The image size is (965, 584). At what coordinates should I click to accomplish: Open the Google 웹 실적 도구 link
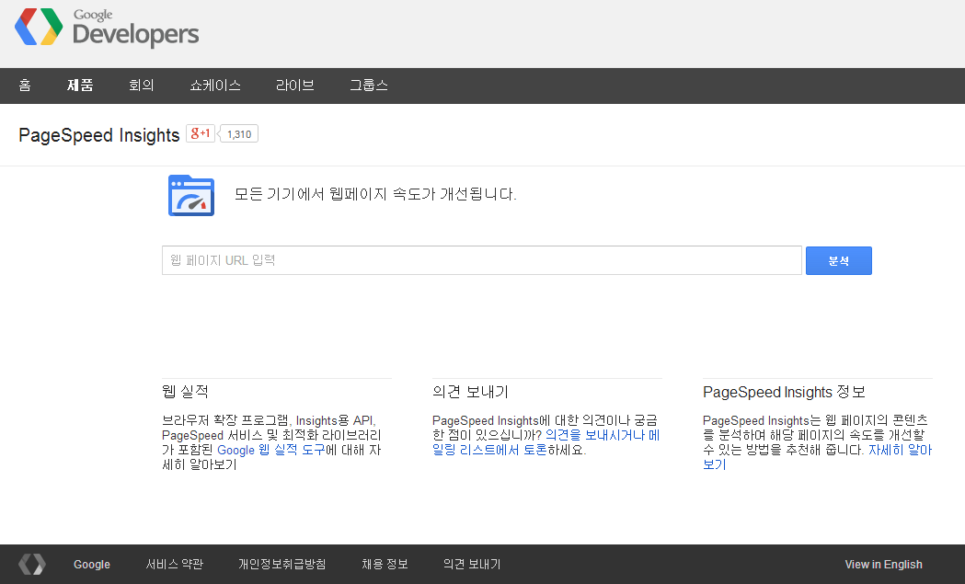pos(270,450)
